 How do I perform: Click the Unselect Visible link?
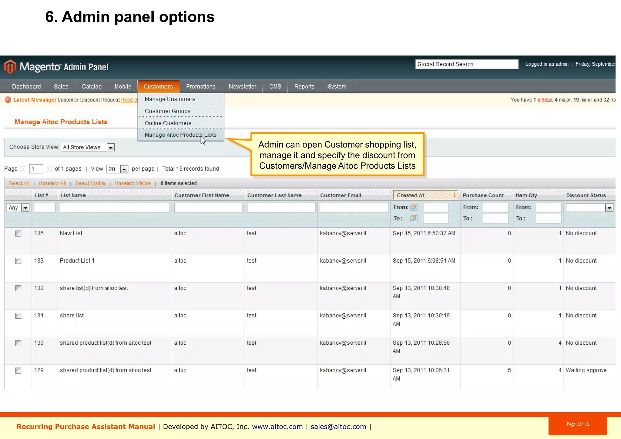click(133, 183)
